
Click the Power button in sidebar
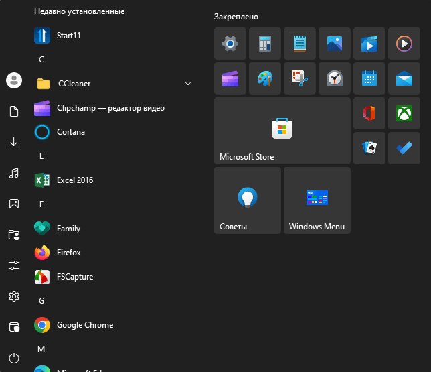tap(14, 358)
